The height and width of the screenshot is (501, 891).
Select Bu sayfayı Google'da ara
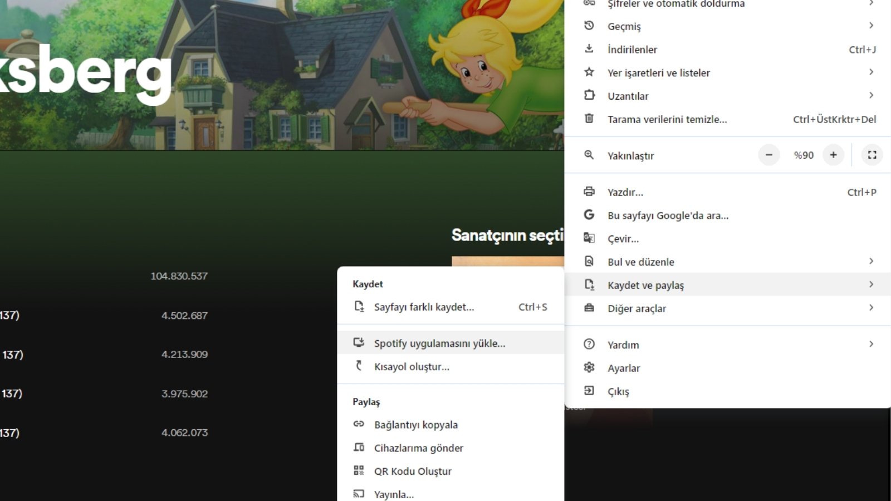[727, 215]
